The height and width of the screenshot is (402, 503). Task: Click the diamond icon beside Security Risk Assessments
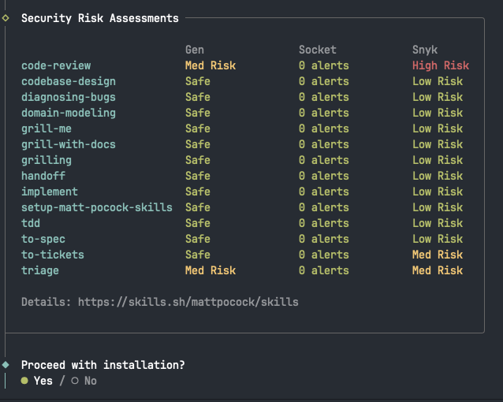coord(6,18)
